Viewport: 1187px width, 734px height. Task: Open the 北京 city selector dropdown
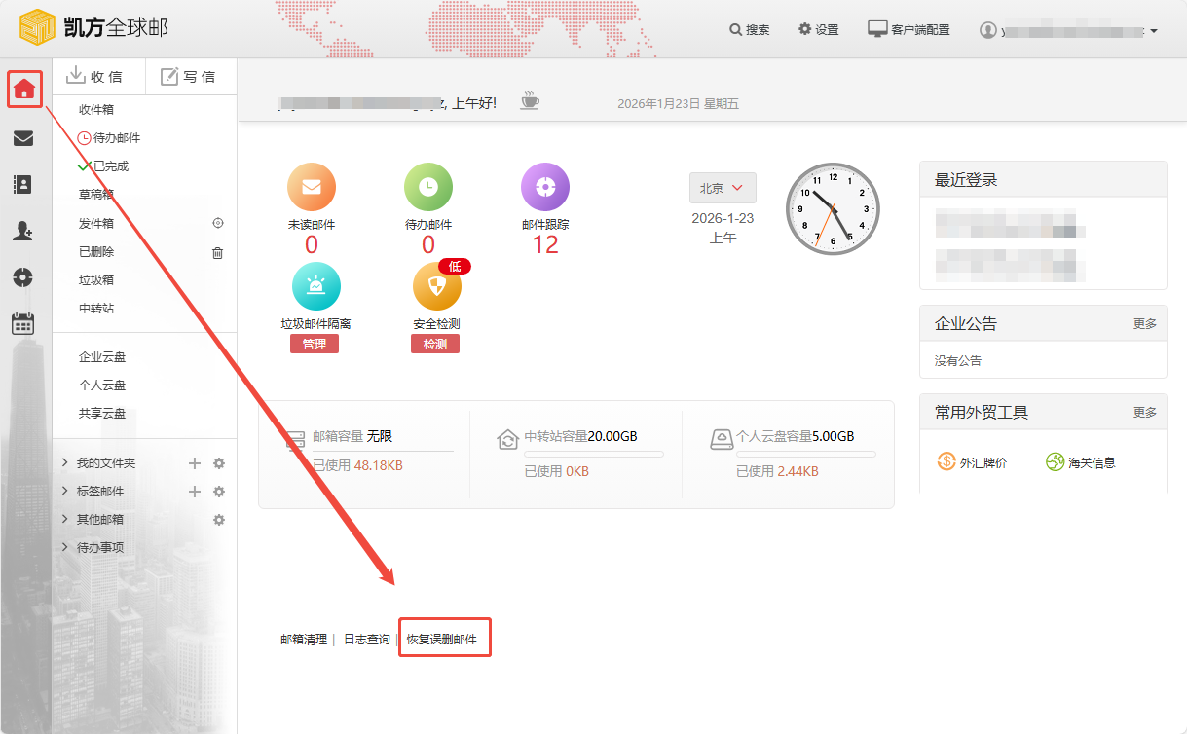tap(722, 188)
